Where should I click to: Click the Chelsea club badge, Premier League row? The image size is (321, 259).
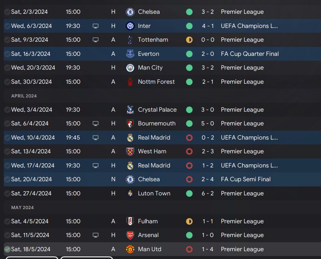(130, 12)
